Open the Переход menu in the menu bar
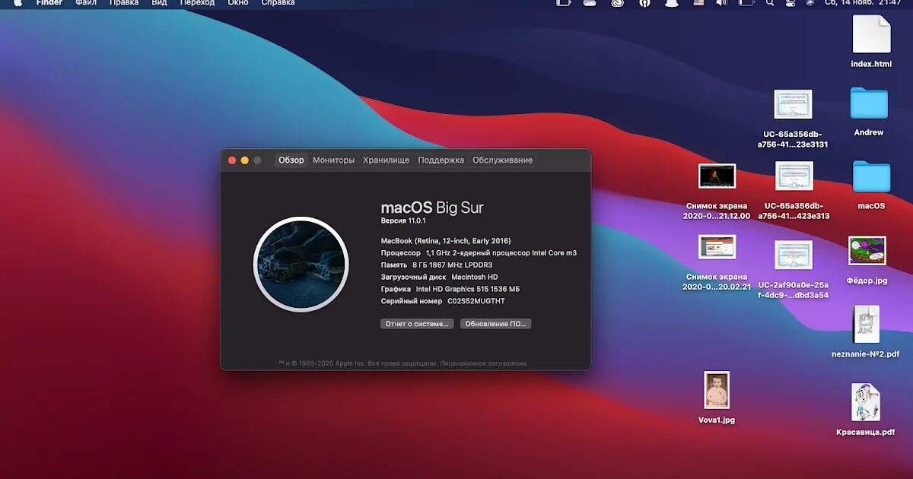Viewport: 913px width, 479px height. 196,2
